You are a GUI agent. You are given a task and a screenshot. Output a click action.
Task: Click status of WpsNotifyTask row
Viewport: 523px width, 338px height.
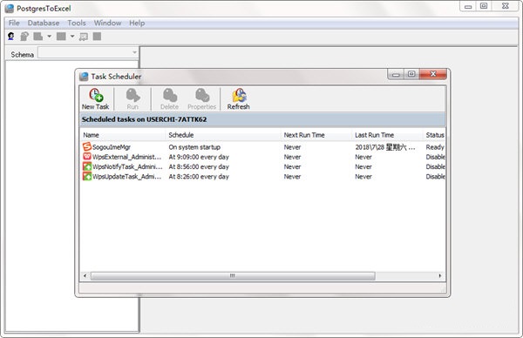pos(435,166)
